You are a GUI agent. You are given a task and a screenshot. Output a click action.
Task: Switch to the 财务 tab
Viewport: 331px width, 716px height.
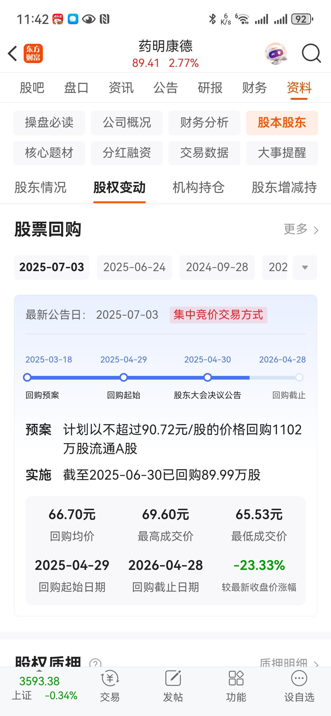254,88
